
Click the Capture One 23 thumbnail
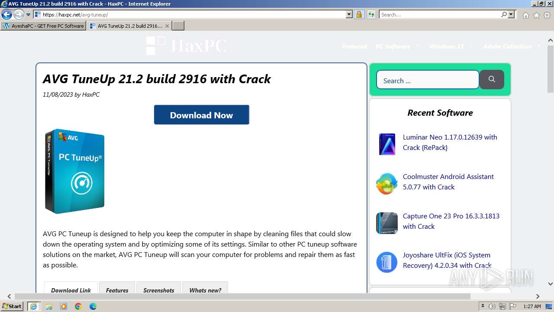(x=387, y=223)
